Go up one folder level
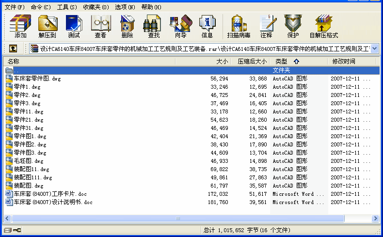 (x=13, y=48)
